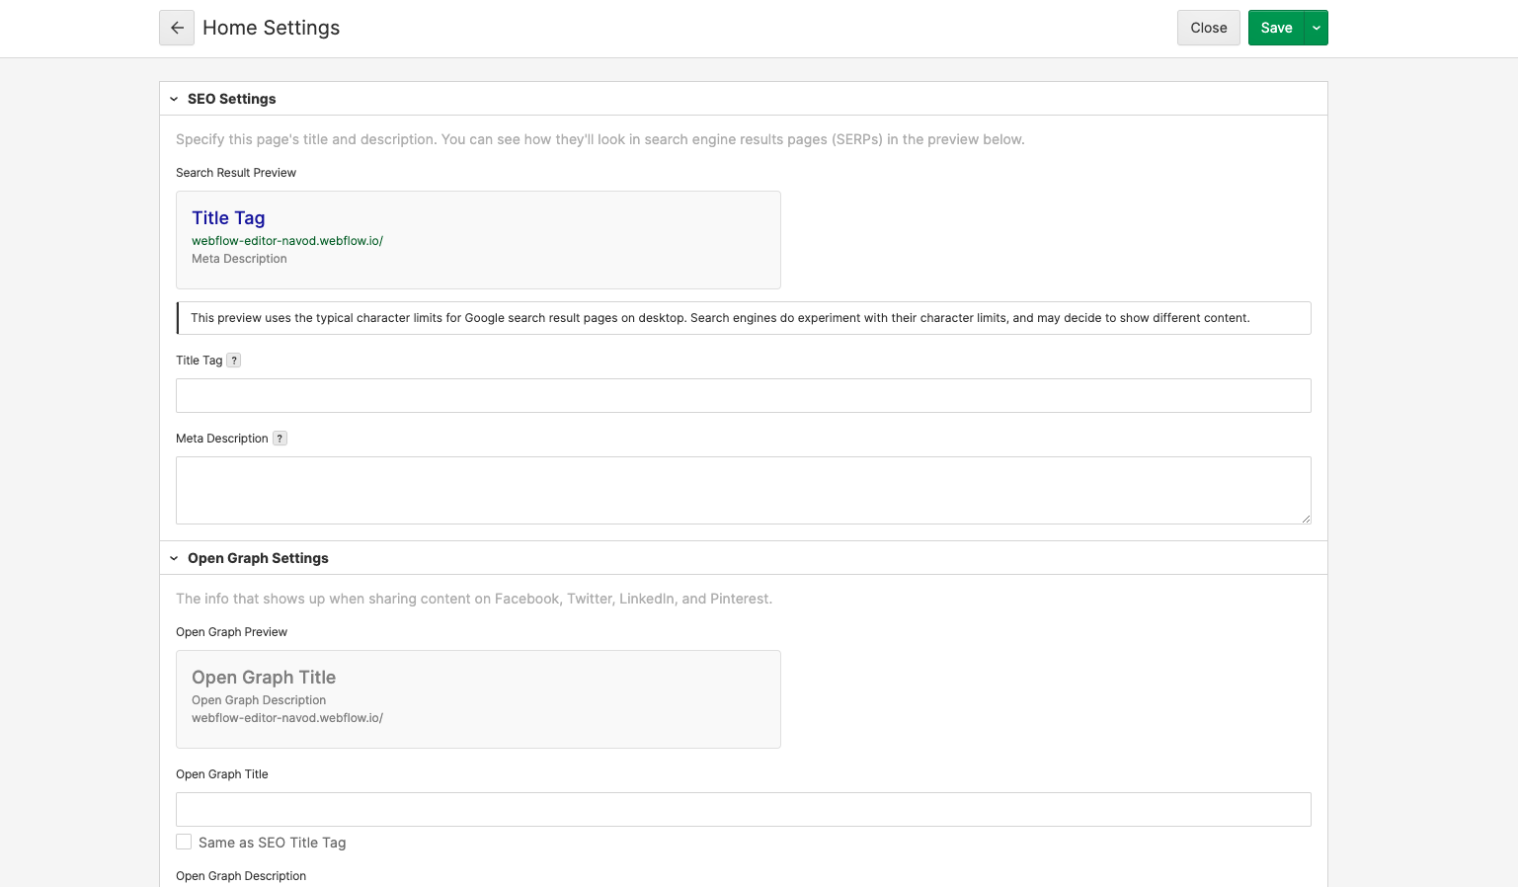Click the Open Graph Description field label
This screenshot has width=1518, height=887.
[x=241, y=876]
